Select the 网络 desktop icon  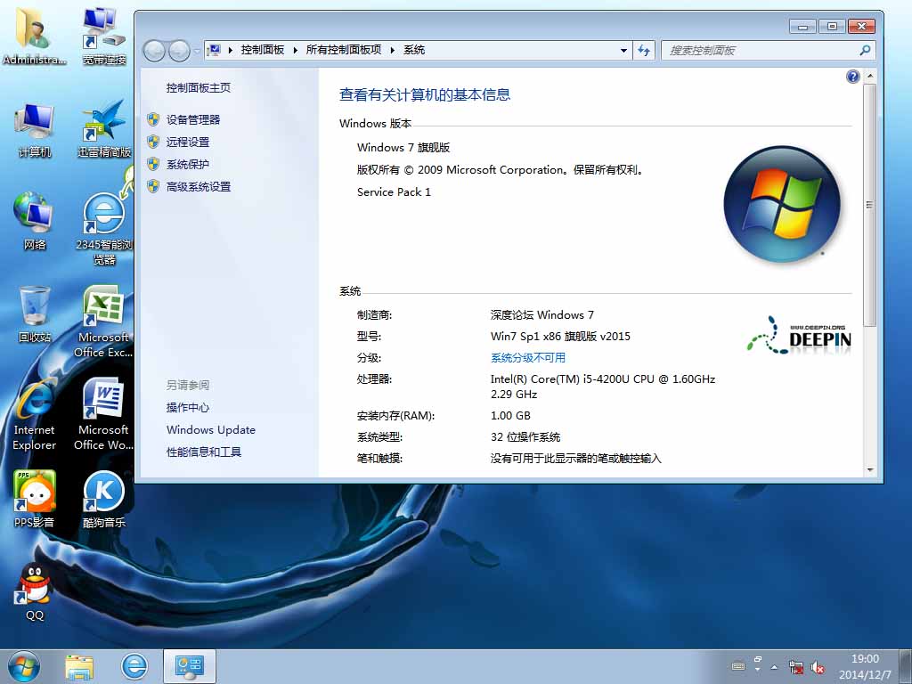click(35, 221)
